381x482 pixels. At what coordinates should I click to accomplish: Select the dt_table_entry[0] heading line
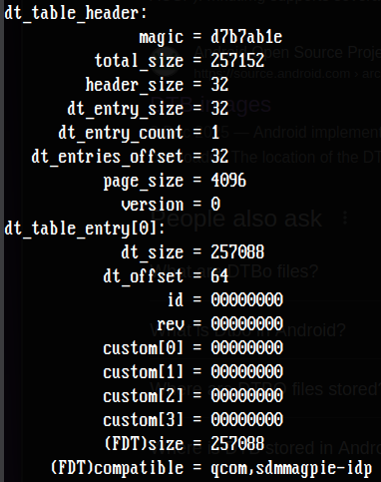85,230
